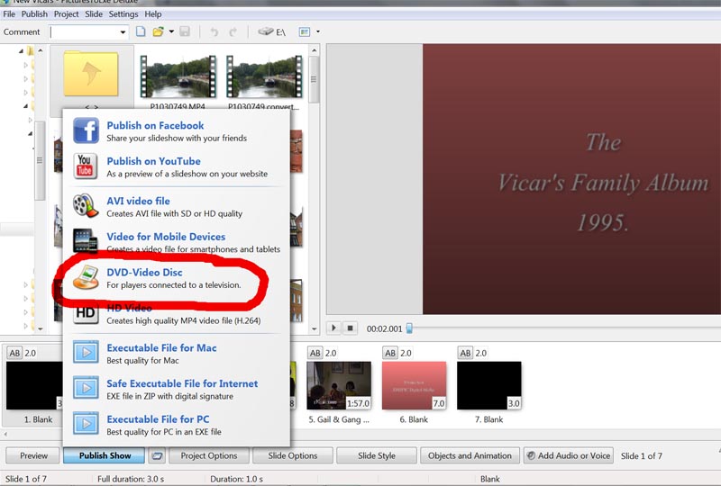Select slide 7 Blank black thumbnail
Viewport: 721px width, 486px height.
[489, 385]
